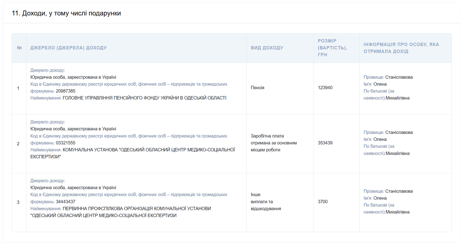This screenshot has height=243, width=460.
Task: Click the pension amount 123940
Action: point(325,88)
